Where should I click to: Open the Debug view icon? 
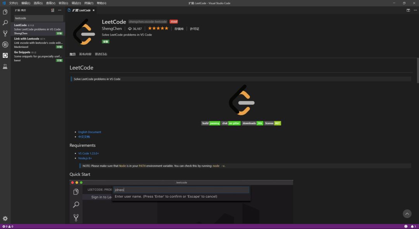click(5, 44)
